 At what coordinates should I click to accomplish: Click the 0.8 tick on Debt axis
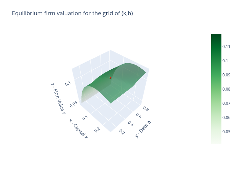145,109
